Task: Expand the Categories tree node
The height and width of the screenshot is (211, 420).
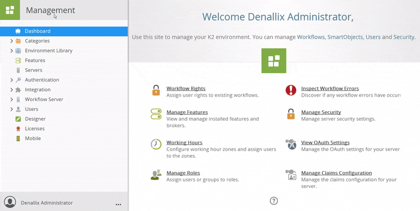Action: click(12, 41)
